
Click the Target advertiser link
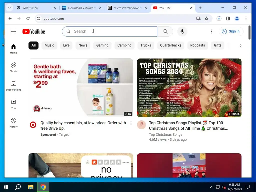64,134
